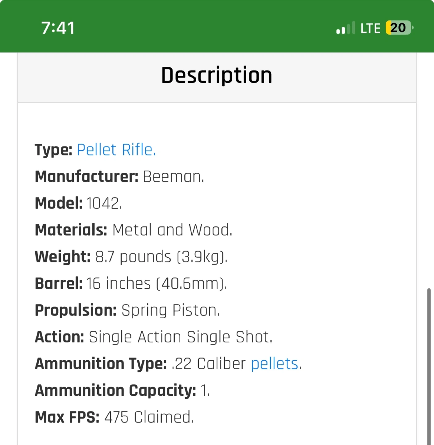Tap the Weight 8.7 pounds line
The height and width of the screenshot is (445, 434).
[131, 257]
